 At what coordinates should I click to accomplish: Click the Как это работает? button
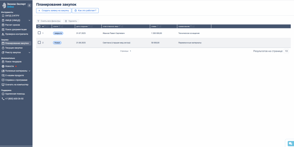coord(85,11)
